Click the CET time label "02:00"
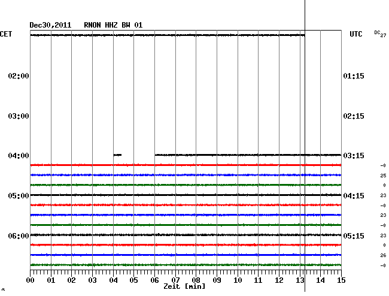 click(x=19, y=75)
